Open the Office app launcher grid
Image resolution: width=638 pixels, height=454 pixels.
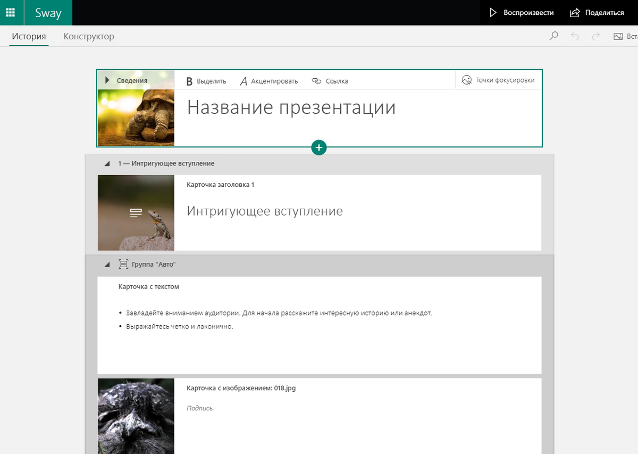tap(11, 12)
